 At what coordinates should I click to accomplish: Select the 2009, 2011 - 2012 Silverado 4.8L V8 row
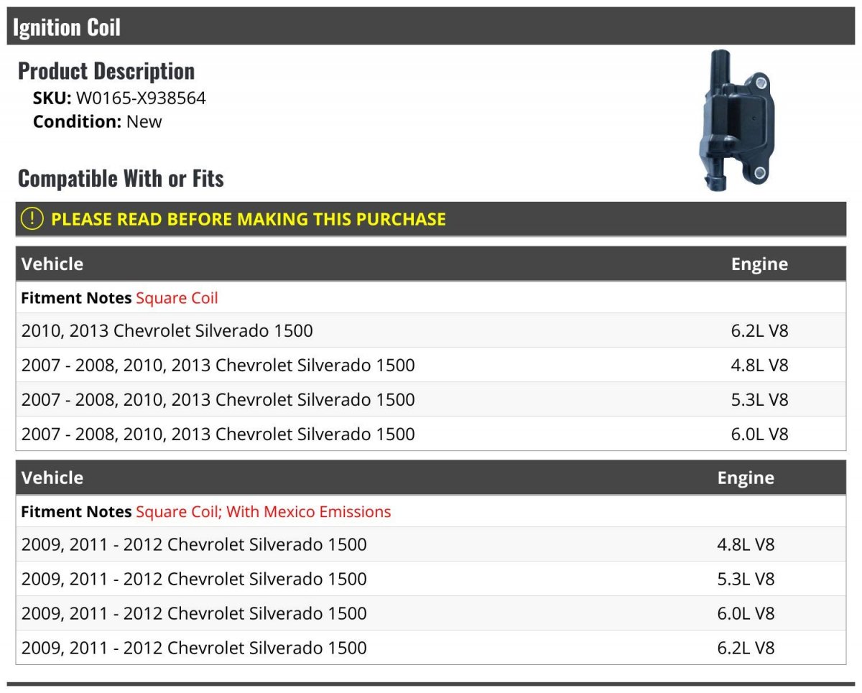pyautogui.click(x=431, y=544)
